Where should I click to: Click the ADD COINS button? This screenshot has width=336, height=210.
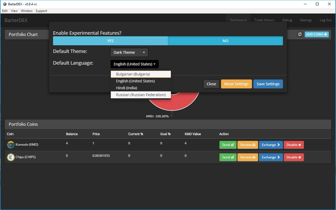[317, 34]
